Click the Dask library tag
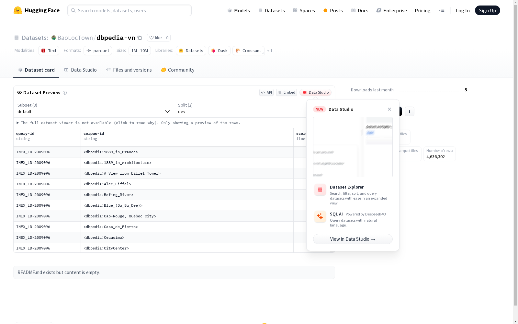The image size is (518, 324). (x=220, y=51)
